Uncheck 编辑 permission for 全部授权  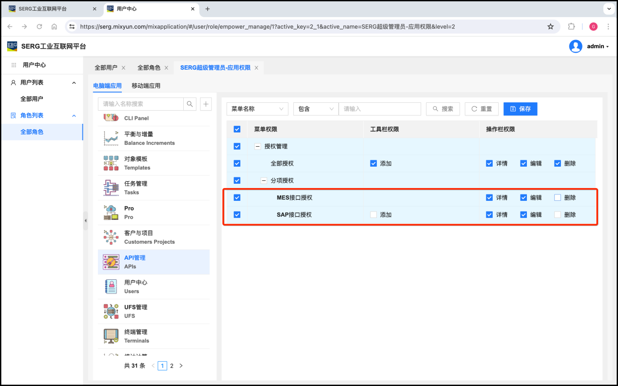523,163
